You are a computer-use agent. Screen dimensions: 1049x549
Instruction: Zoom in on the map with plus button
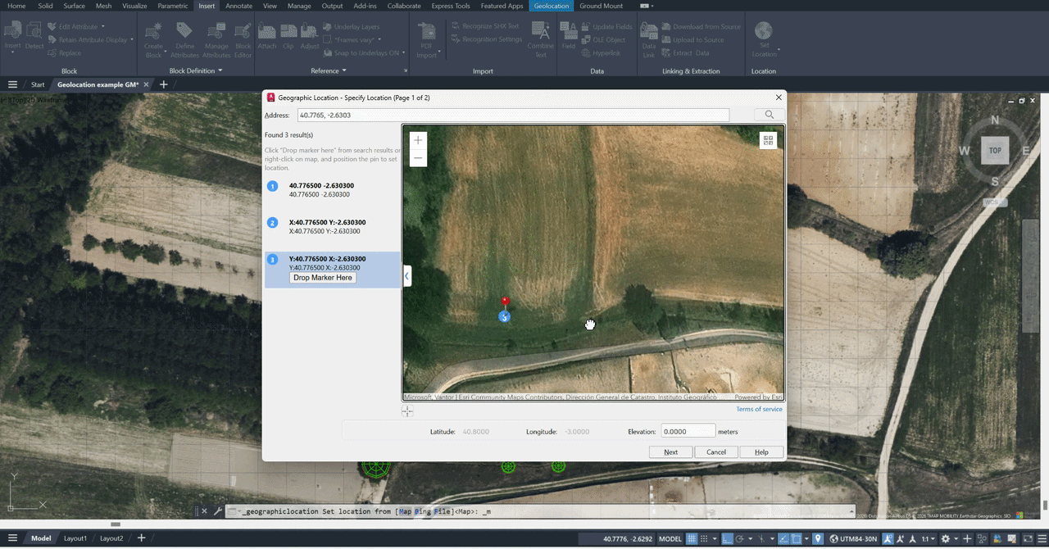pos(418,140)
